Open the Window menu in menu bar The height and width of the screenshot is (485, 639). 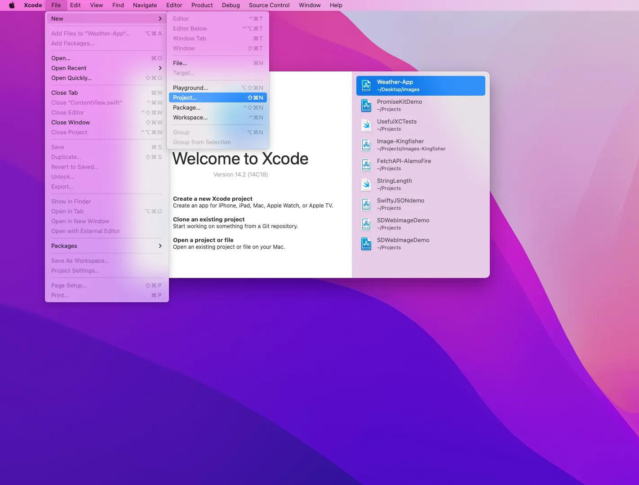(310, 5)
